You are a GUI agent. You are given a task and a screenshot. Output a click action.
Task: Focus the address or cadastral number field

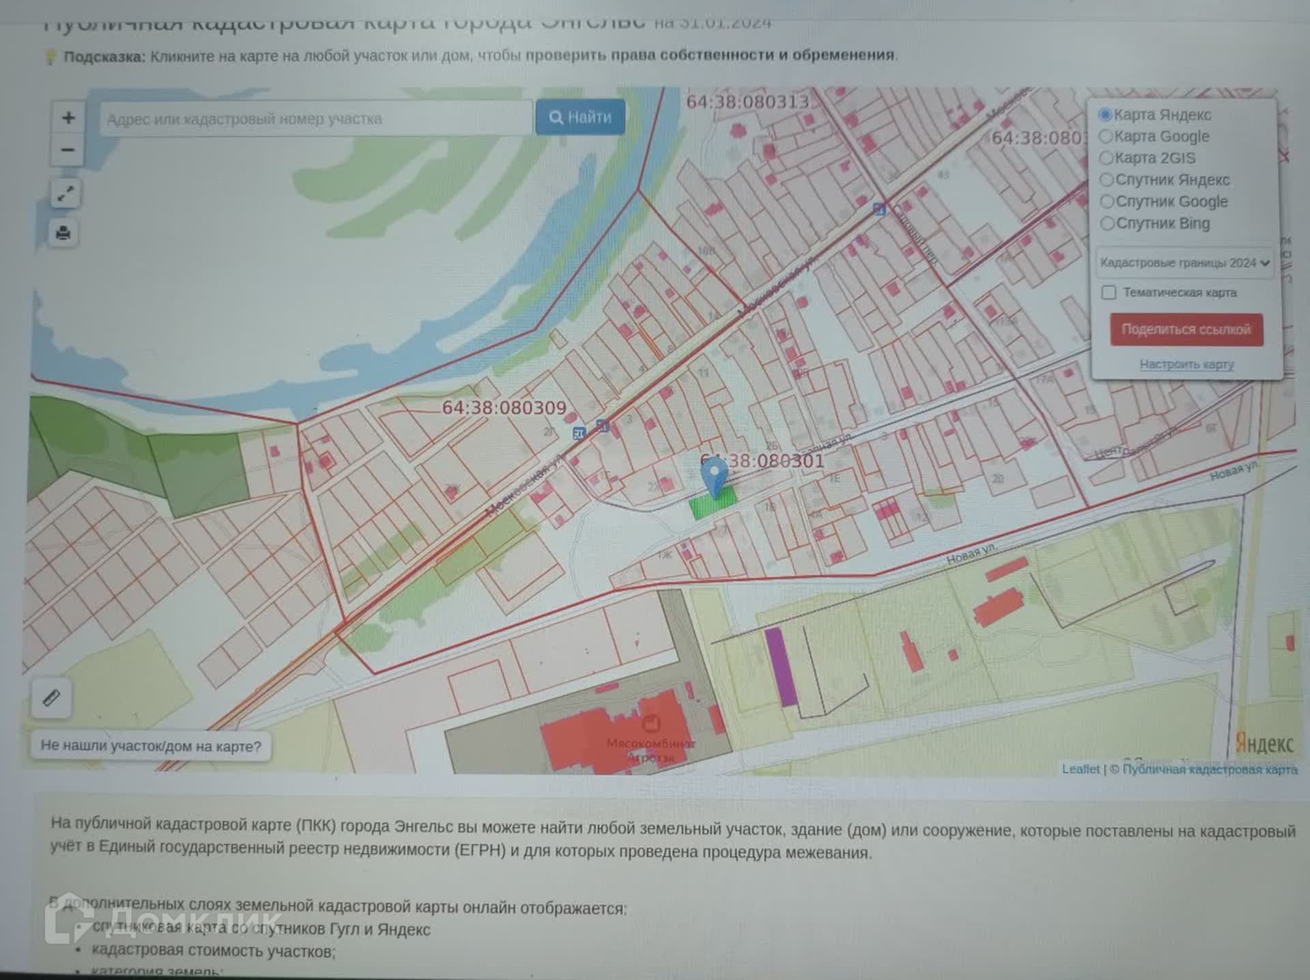click(x=315, y=119)
